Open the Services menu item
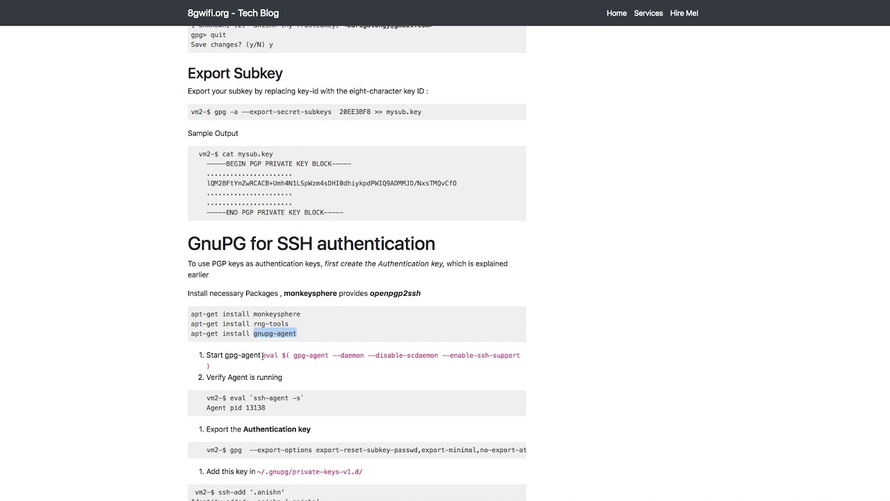 coord(648,13)
